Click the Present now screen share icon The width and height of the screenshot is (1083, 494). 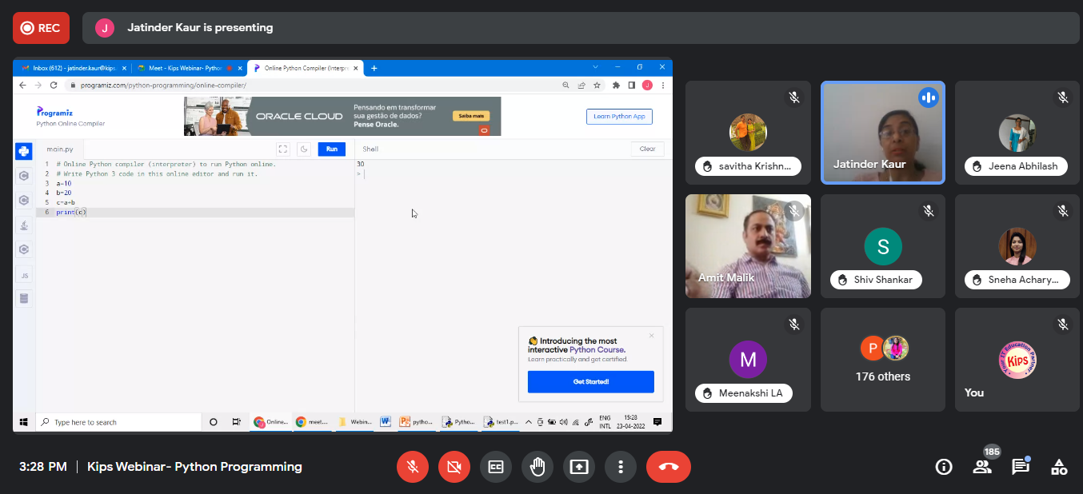click(x=579, y=467)
